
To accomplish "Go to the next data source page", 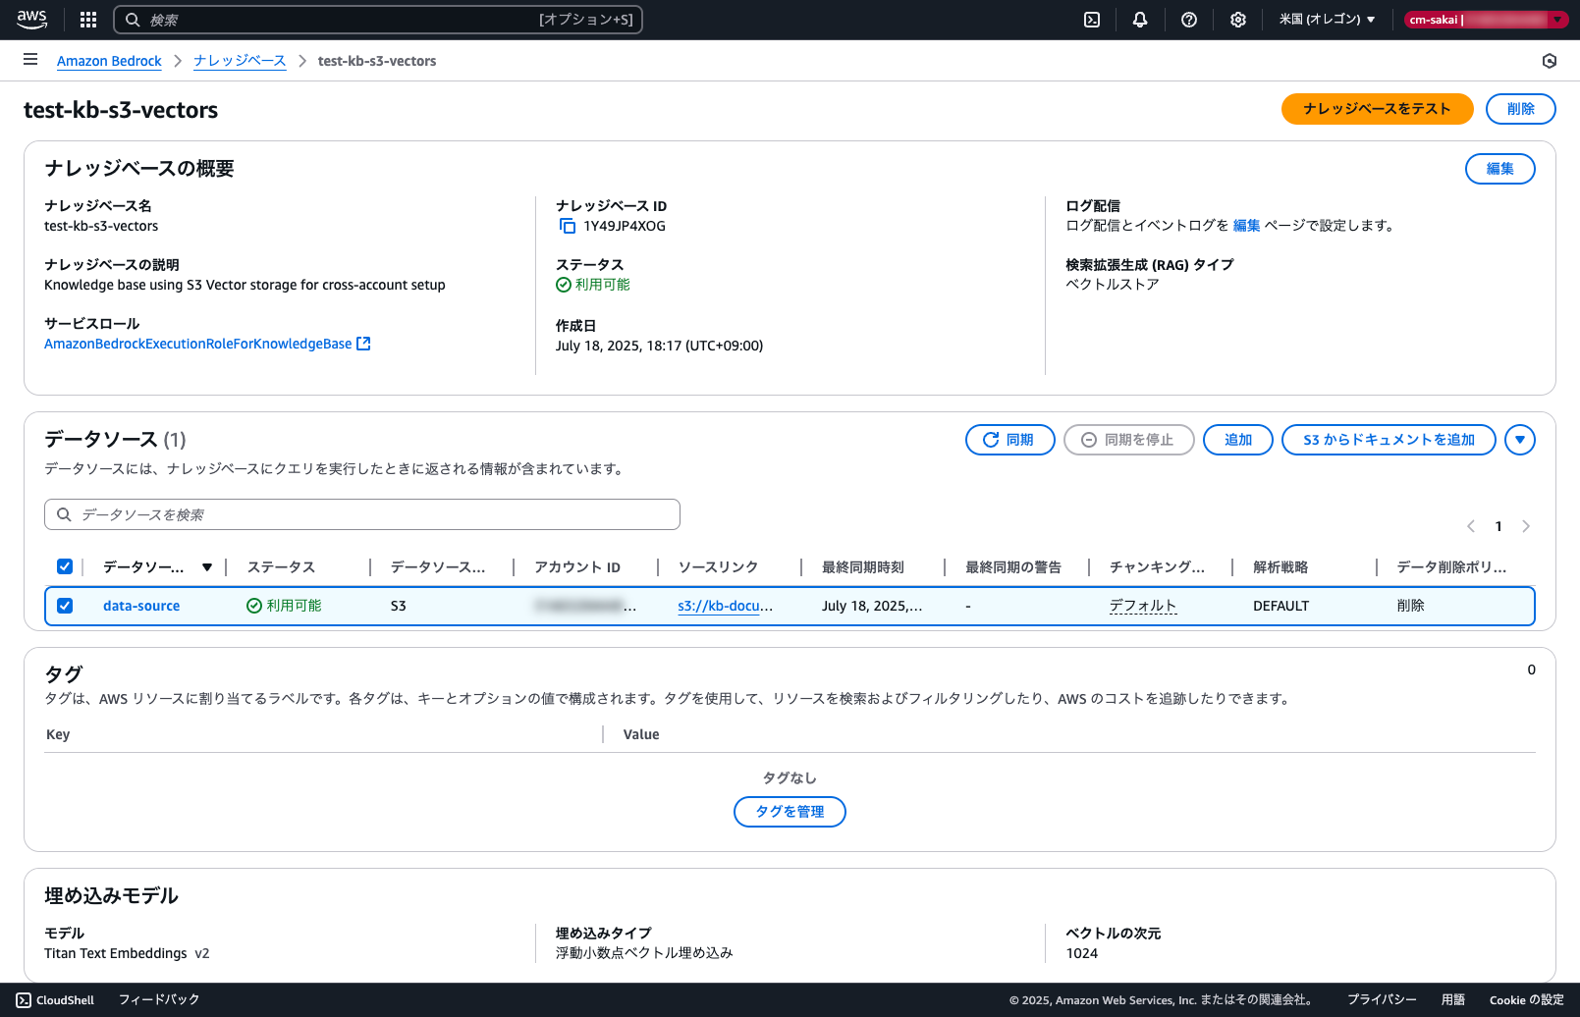I will tap(1526, 526).
